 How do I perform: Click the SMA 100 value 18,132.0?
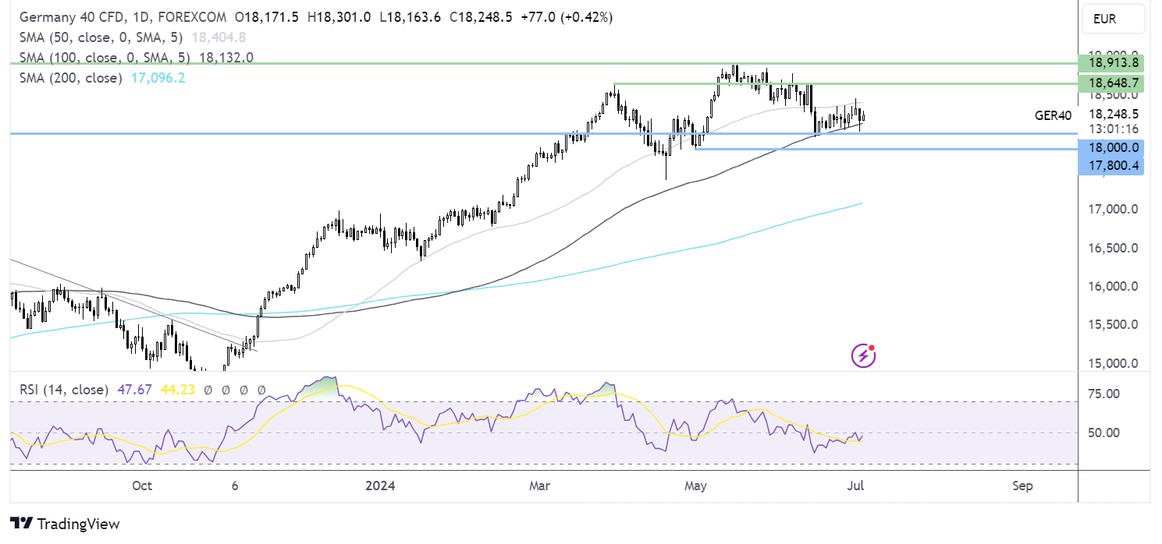pyautogui.click(x=226, y=58)
